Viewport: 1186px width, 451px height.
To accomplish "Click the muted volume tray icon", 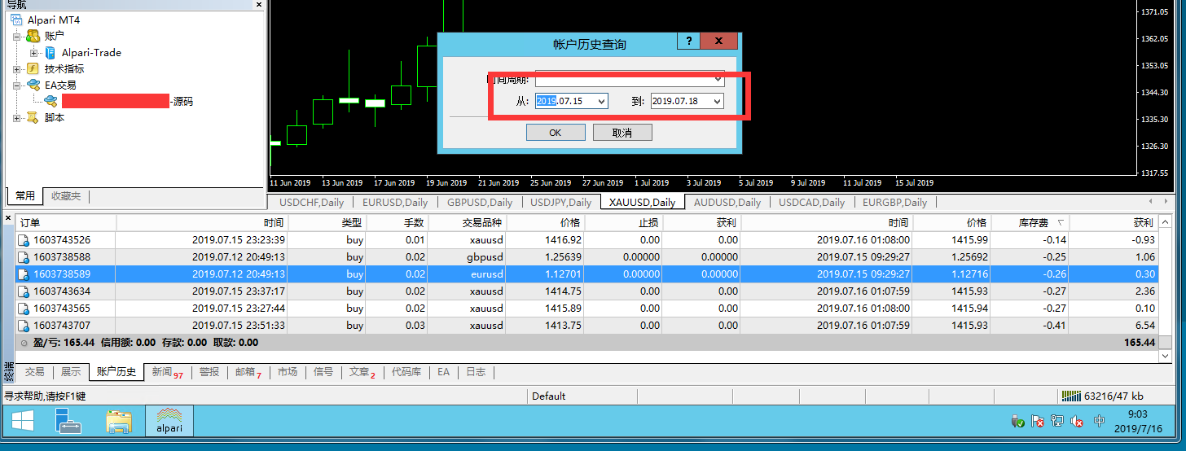I will [1077, 422].
